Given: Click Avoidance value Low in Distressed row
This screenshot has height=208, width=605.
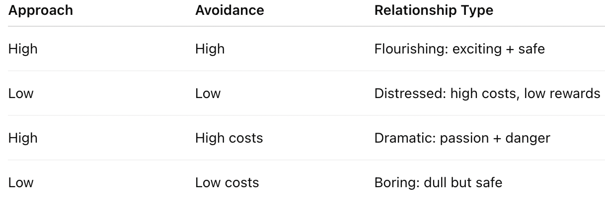Looking at the screenshot, I should click(208, 94).
